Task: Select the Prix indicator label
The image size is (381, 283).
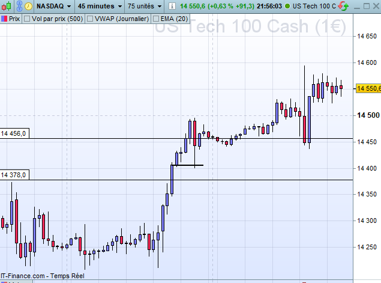Action: pyautogui.click(x=14, y=19)
